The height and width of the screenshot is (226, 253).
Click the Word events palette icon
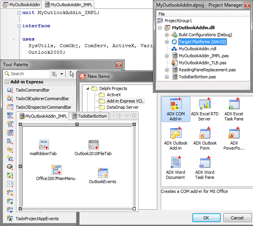(x=10, y=210)
